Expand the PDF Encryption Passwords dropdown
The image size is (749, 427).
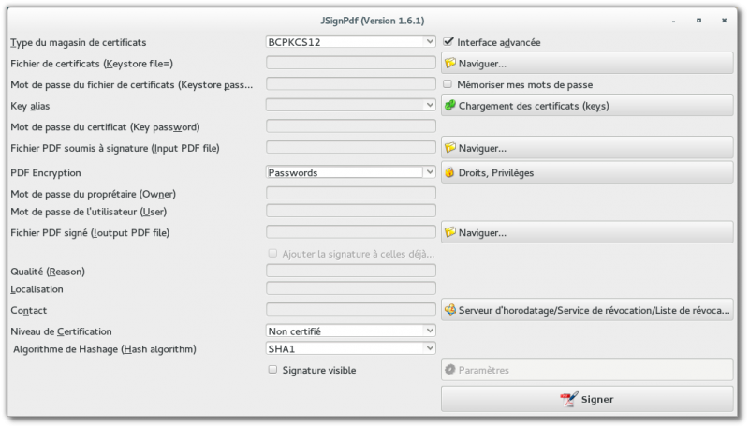tap(351, 173)
